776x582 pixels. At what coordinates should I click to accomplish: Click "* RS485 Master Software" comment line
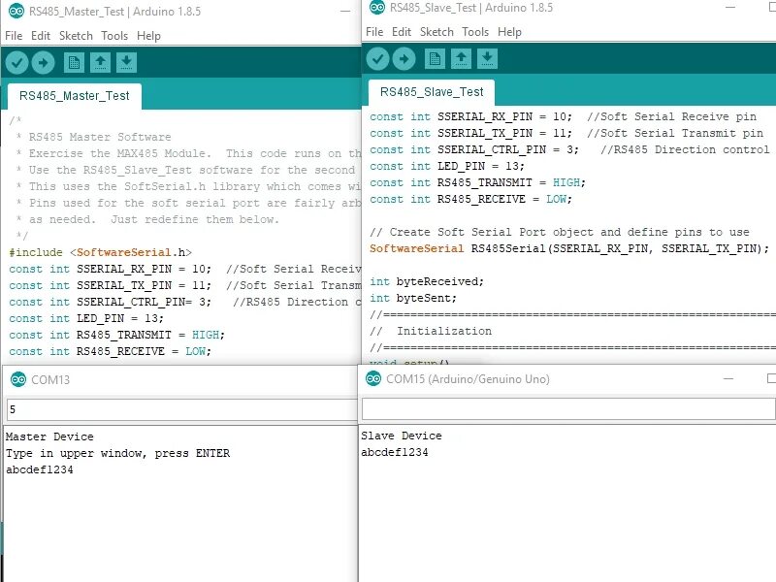pos(93,137)
